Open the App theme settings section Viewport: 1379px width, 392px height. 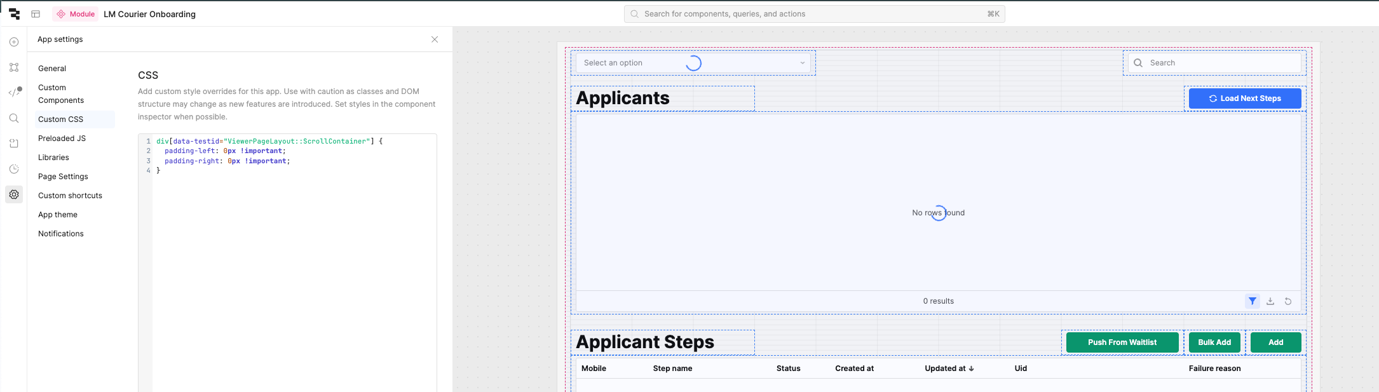(58, 215)
